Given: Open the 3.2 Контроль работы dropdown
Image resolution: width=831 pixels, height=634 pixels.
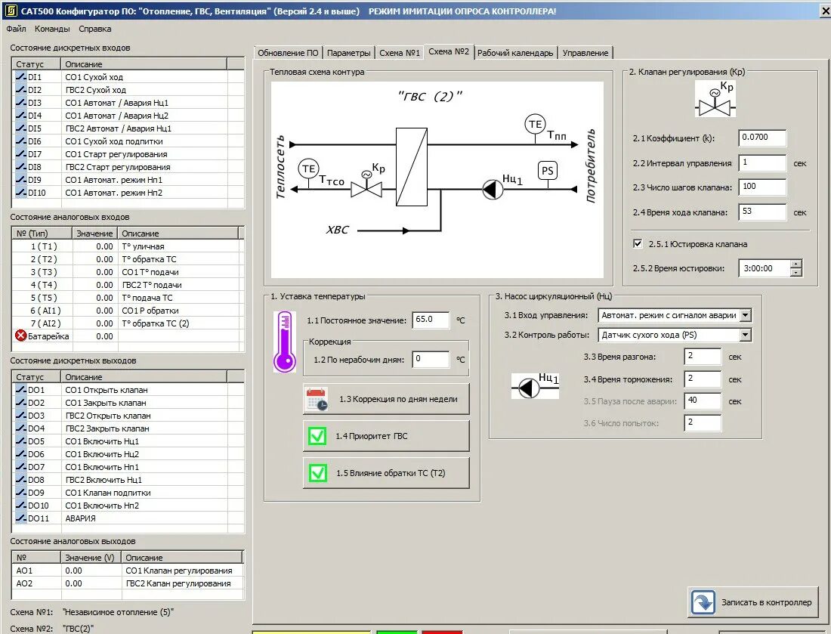Looking at the screenshot, I should click(746, 335).
